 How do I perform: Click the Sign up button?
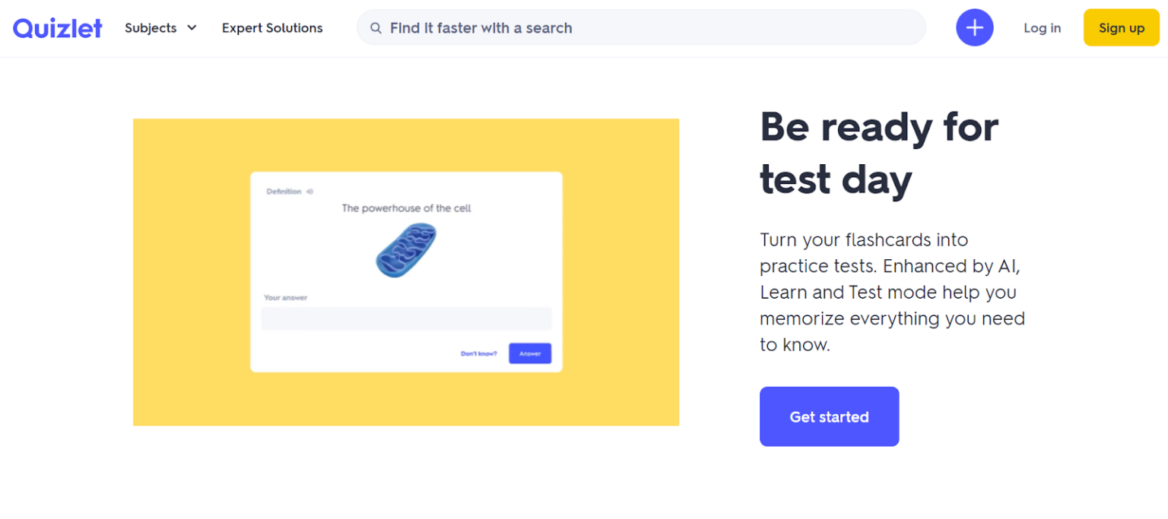1121,27
